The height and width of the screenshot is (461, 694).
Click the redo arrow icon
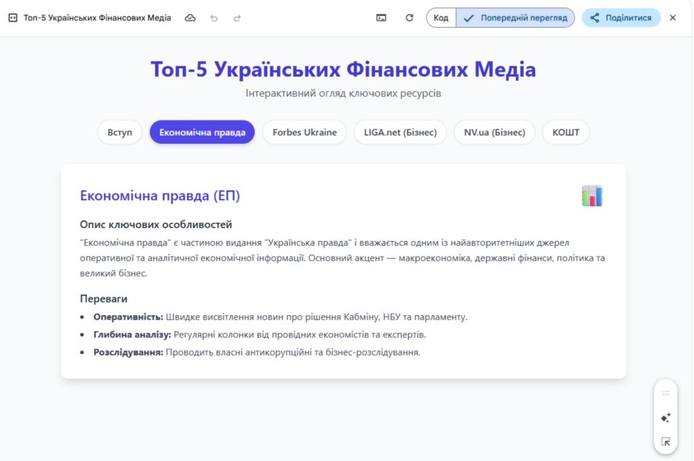click(x=237, y=18)
